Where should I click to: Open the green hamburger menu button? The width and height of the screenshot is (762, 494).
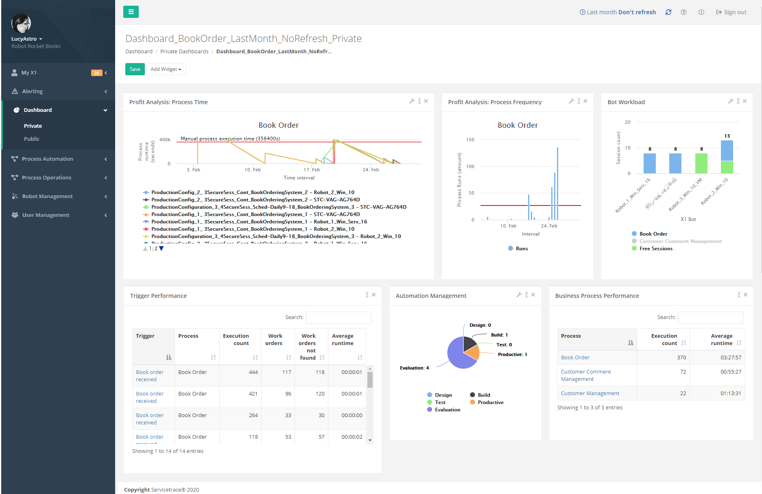point(131,12)
